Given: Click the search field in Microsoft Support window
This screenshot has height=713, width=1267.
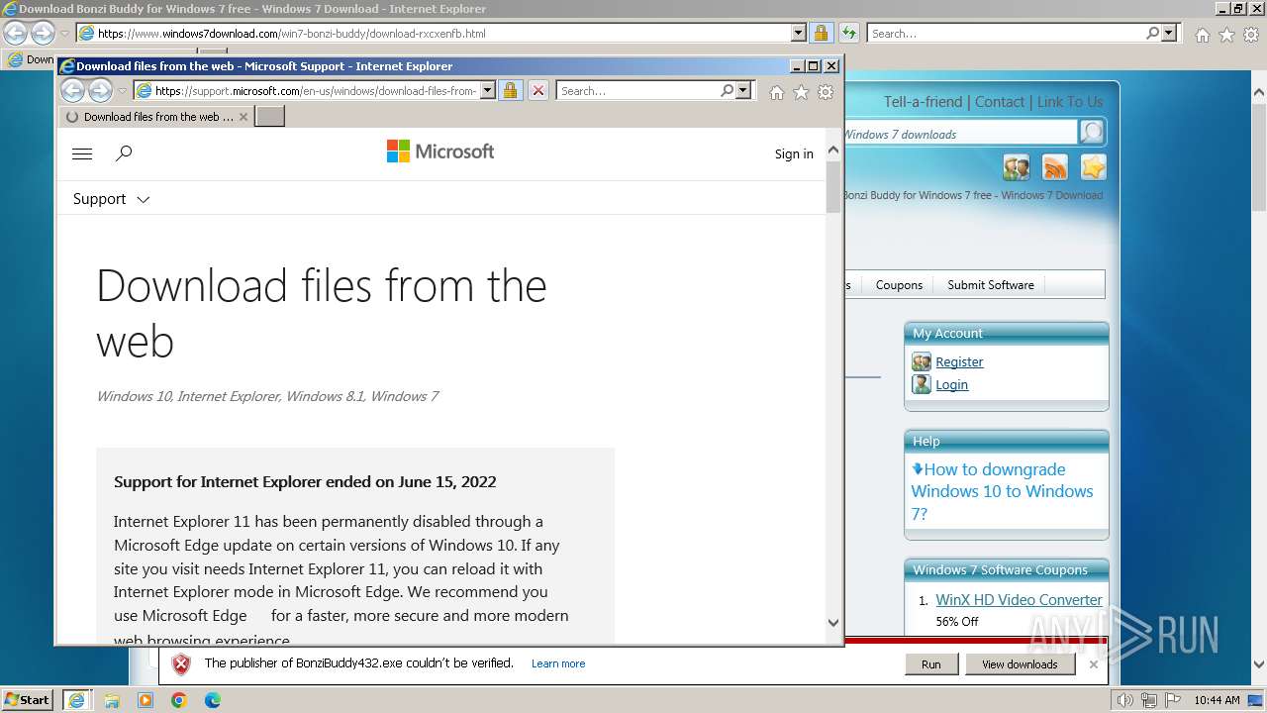Looking at the screenshot, I should [638, 90].
